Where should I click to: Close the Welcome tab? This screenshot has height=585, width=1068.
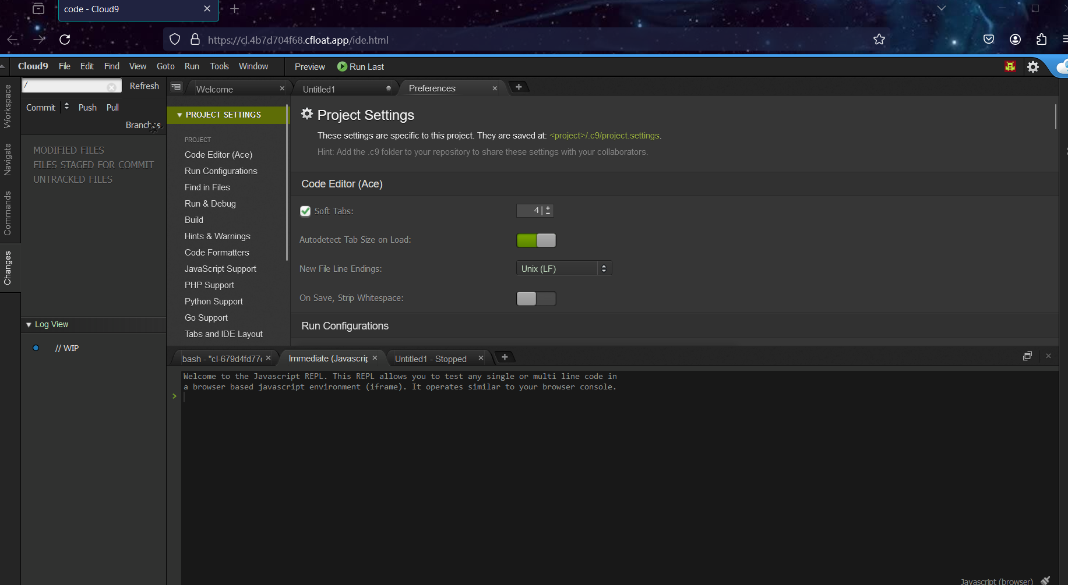point(282,88)
